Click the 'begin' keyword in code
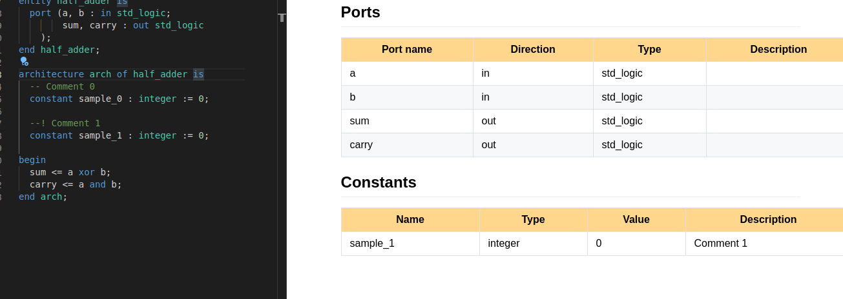The image size is (843, 299). tap(32, 160)
